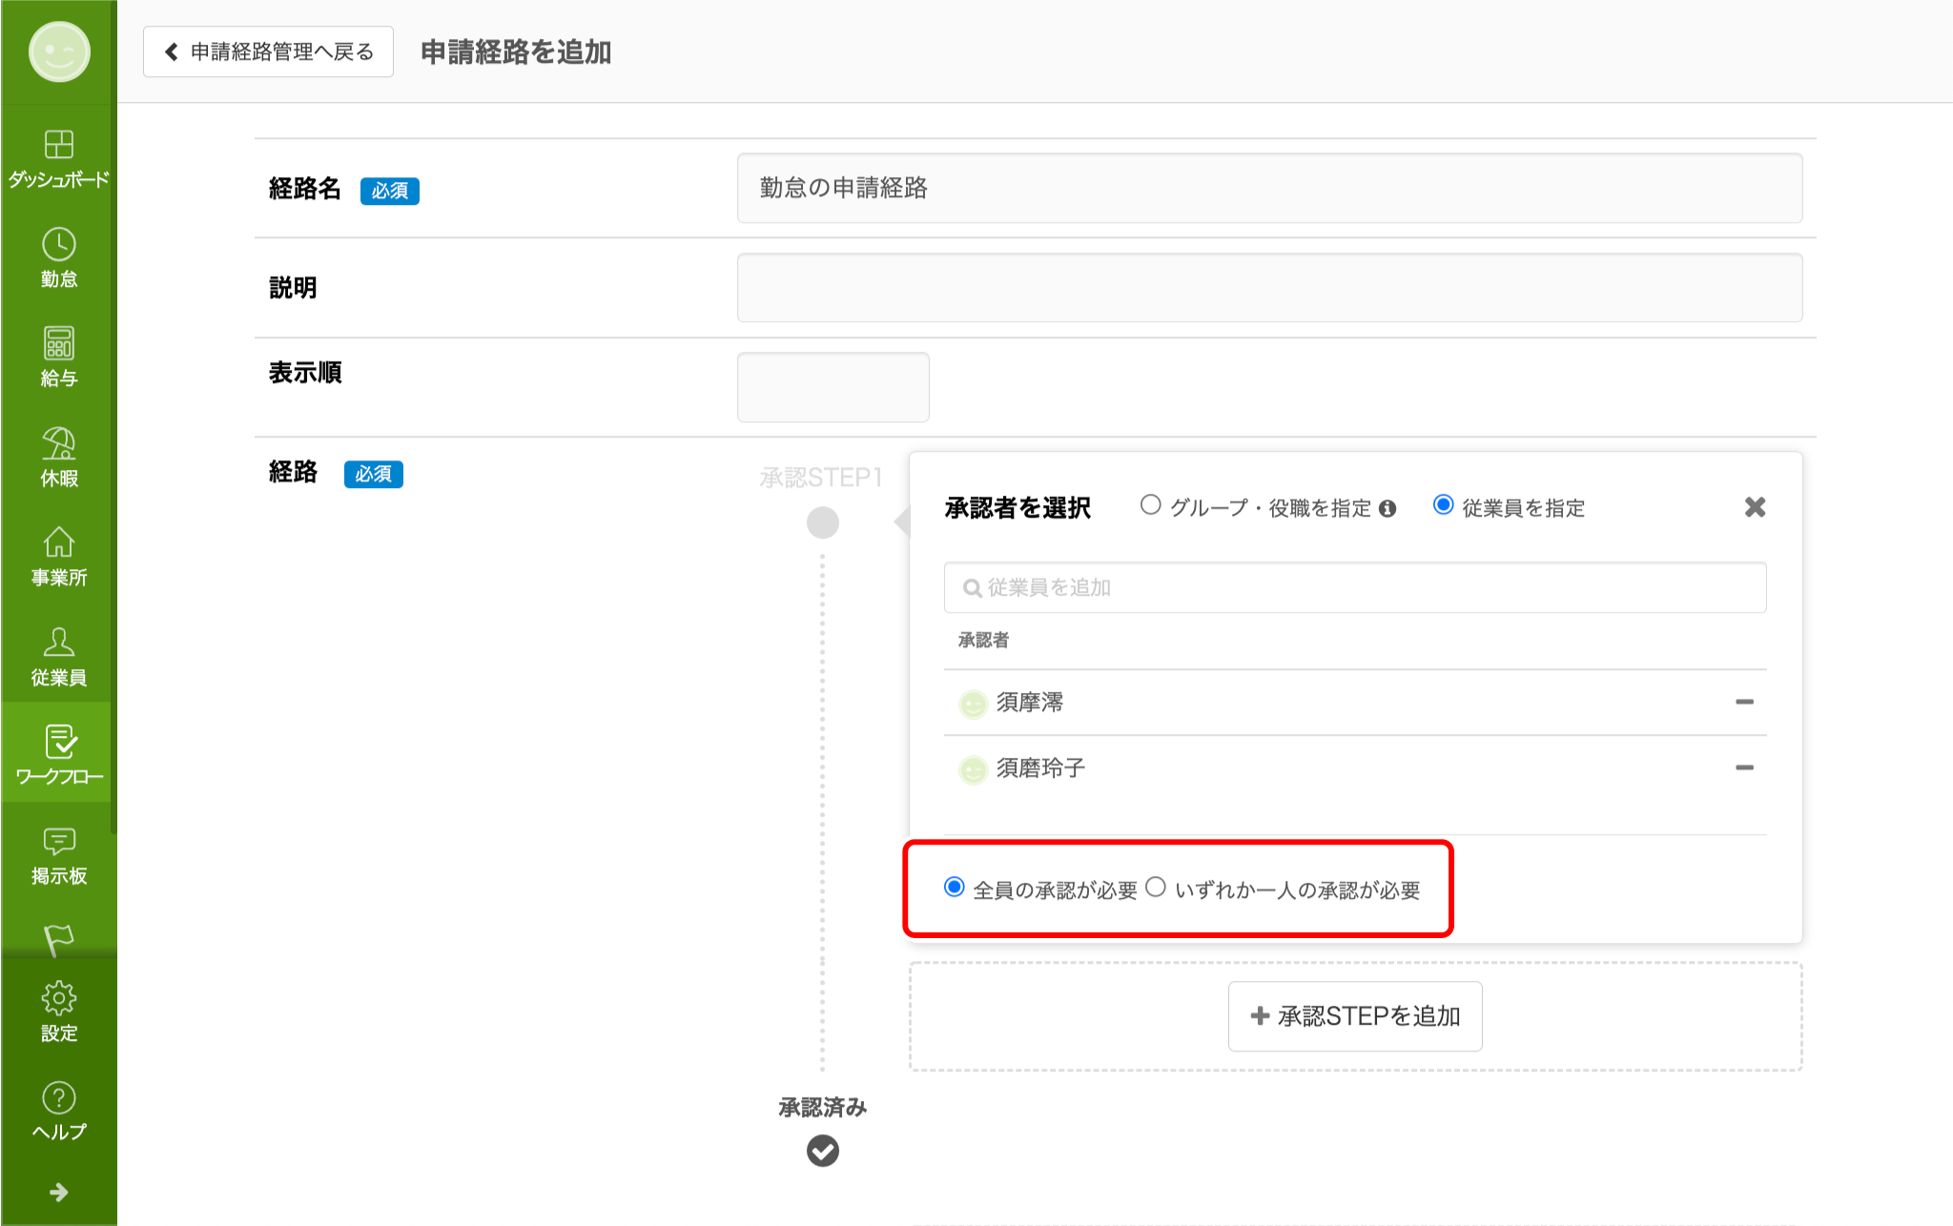Select the ワークフロー sidebar item
1953x1226 pixels.
pos(58,753)
